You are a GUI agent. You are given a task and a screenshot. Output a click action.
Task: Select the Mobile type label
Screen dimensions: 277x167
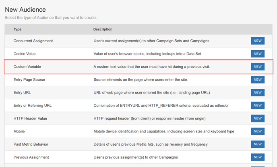pyautogui.click(x=19, y=131)
